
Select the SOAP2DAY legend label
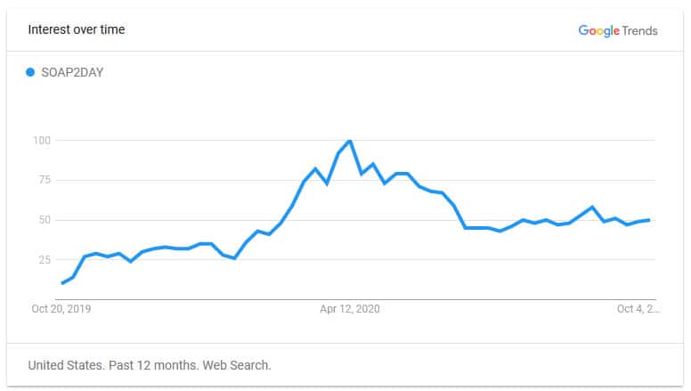tap(72, 72)
